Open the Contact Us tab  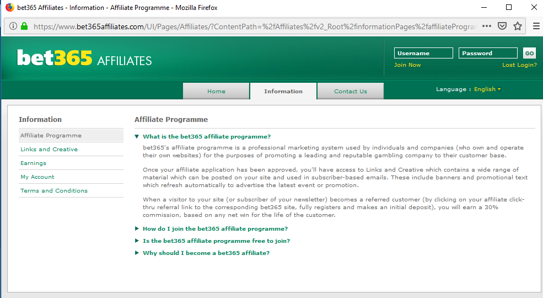coord(351,91)
